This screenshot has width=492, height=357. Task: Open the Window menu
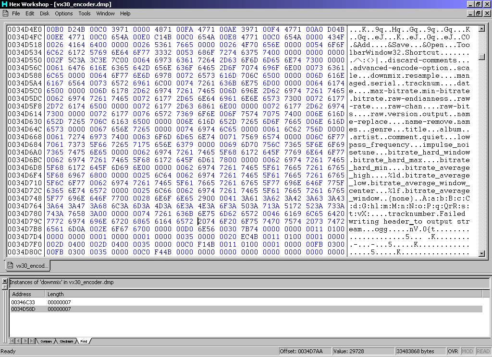[105, 13]
